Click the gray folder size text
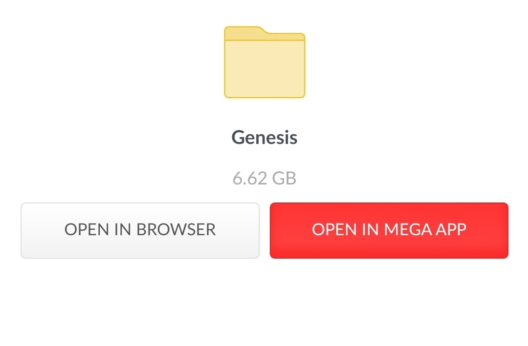The width and height of the screenshot is (528, 346). point(264,178)
